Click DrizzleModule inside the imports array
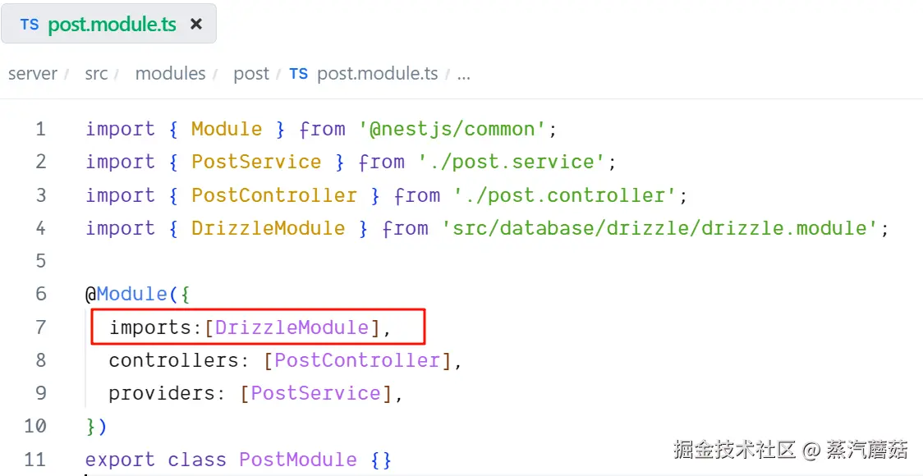Viewport: 923px width, 476px height. 292,327
